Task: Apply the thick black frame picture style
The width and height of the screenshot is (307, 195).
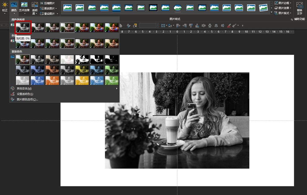Action: click(153, 8)
